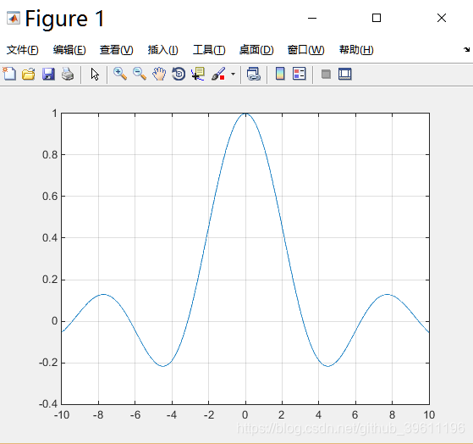Viewport: 473px width, 444px height.
Task: Open the 窗口(W) menu
Action: (x=305, y=50)
